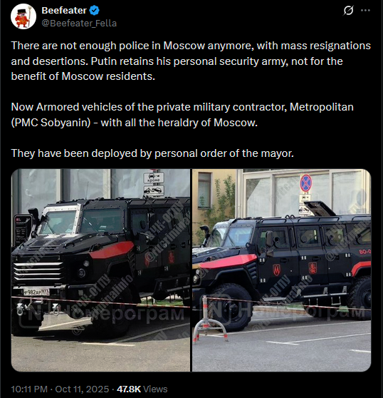383x398 pixels.
Task: Open the right armored vehicle photo
Action: [x=281, y=270]
